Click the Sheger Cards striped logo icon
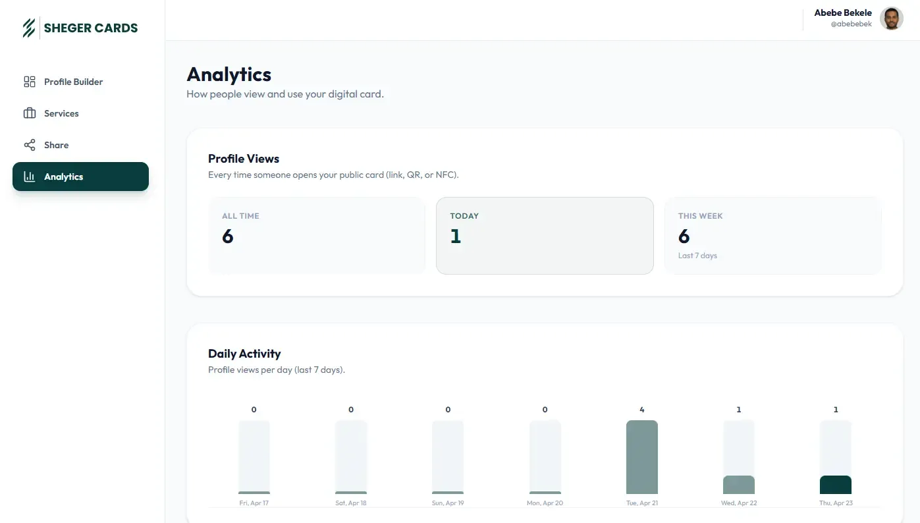Image resolution: width=920 pixels, height=523 pixels. pyautogui.click(x=29, y=28)
